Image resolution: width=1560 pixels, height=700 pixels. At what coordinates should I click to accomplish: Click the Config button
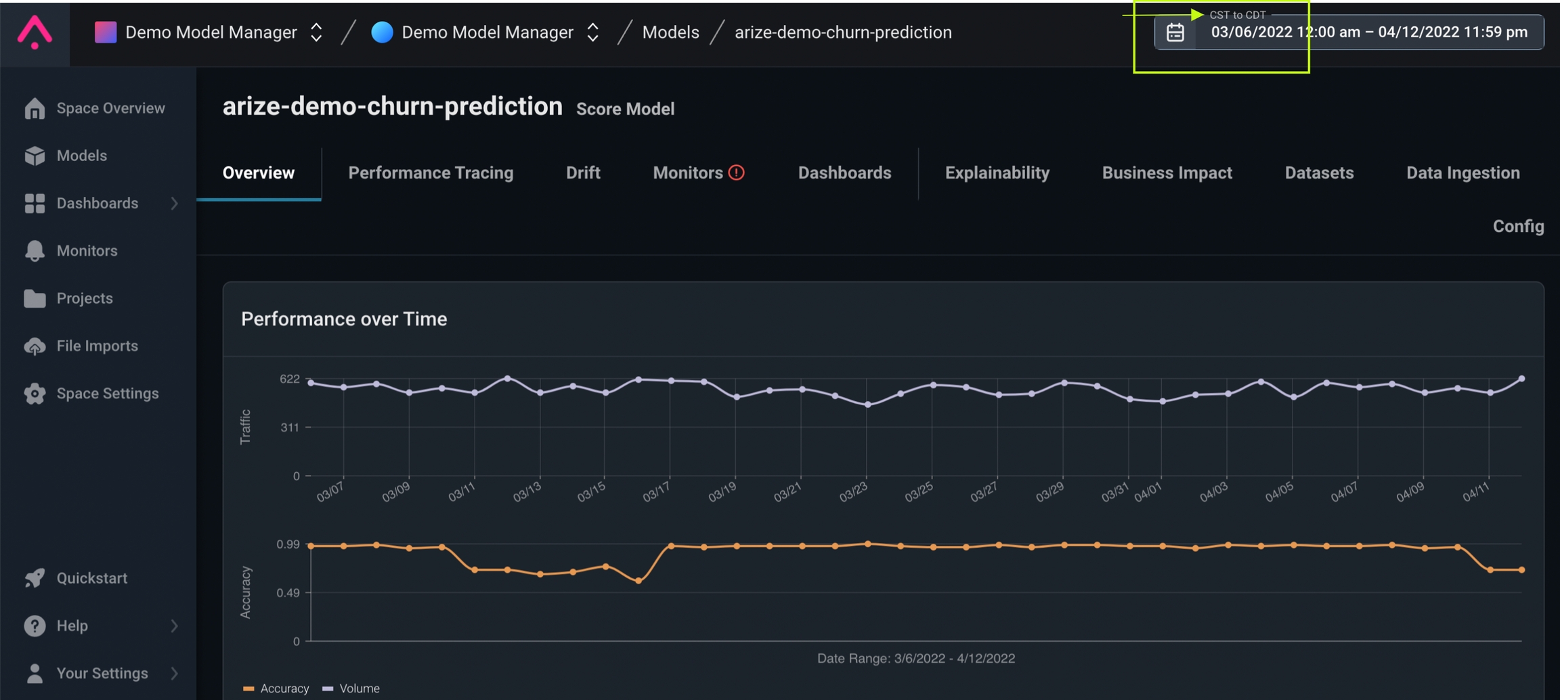[1519, 227]
